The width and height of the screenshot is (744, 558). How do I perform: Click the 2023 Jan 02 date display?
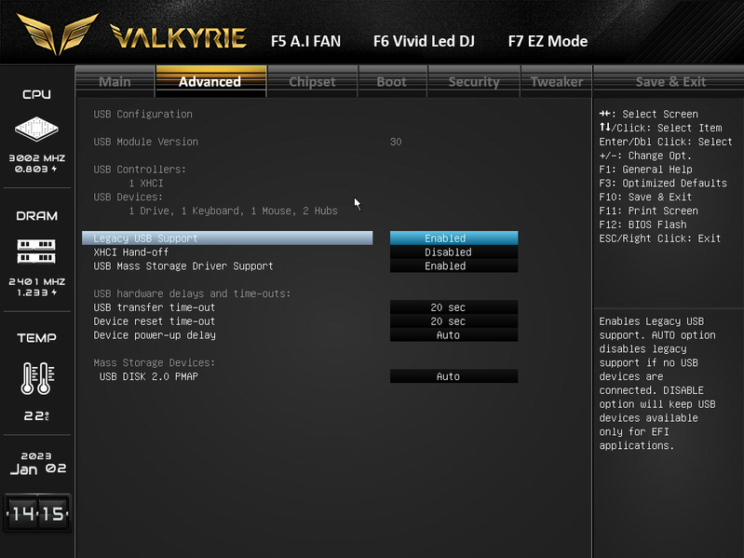point(37,464)
